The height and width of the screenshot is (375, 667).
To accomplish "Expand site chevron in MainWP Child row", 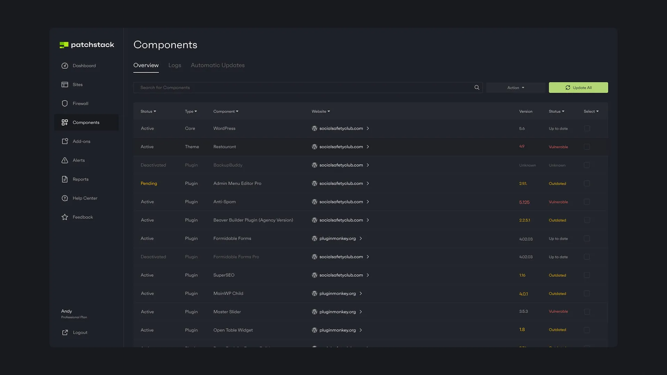I will click(361, 293).
